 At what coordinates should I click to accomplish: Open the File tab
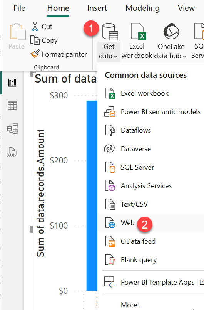coord(19,8)
